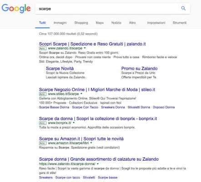
Task: Click 'Tutta la moda a prezzi economici' snippet
Action: click(x=87, y=127)
